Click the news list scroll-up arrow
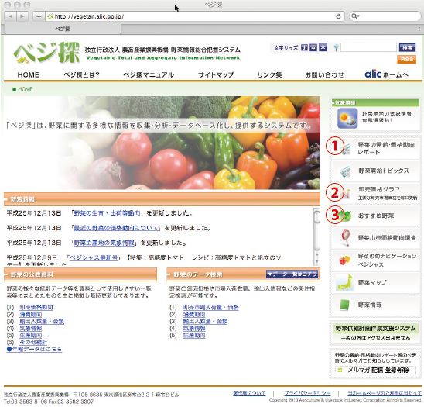424x407 pixels. [x=316, y=254]
